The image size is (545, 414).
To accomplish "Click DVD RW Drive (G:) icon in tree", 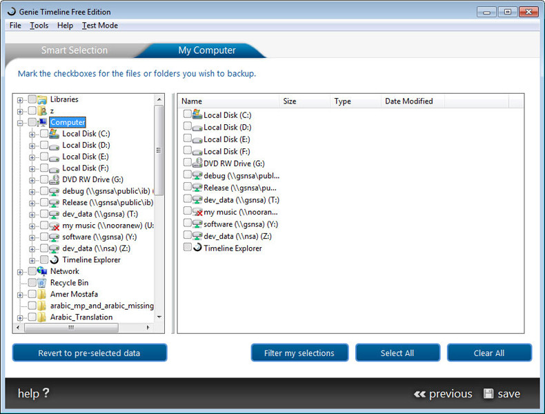I will (x=54, y=179).
